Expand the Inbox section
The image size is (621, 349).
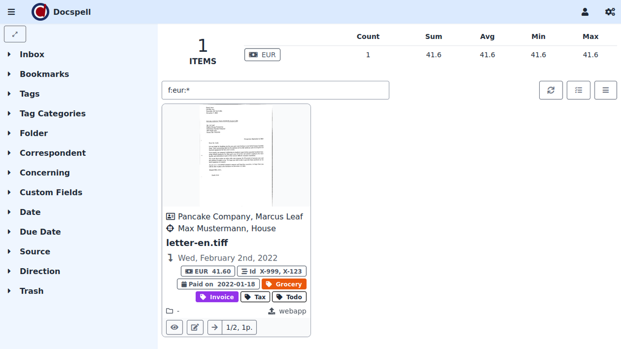[x=32, y=54]
